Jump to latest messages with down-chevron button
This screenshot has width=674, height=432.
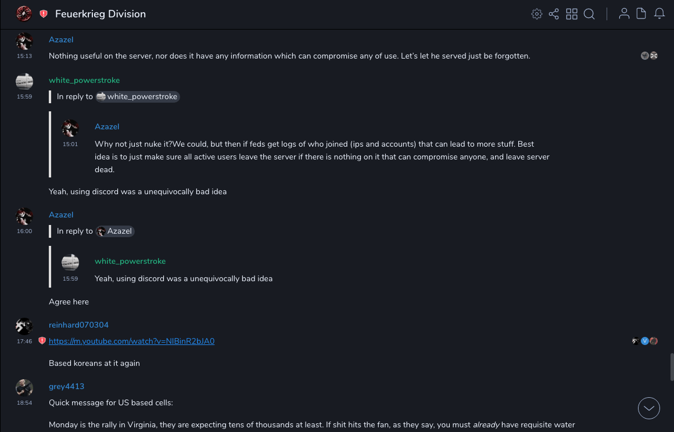649,408
